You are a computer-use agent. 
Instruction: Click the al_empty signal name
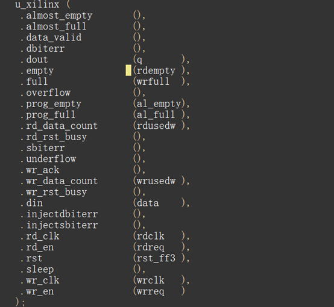click(159, 104)
